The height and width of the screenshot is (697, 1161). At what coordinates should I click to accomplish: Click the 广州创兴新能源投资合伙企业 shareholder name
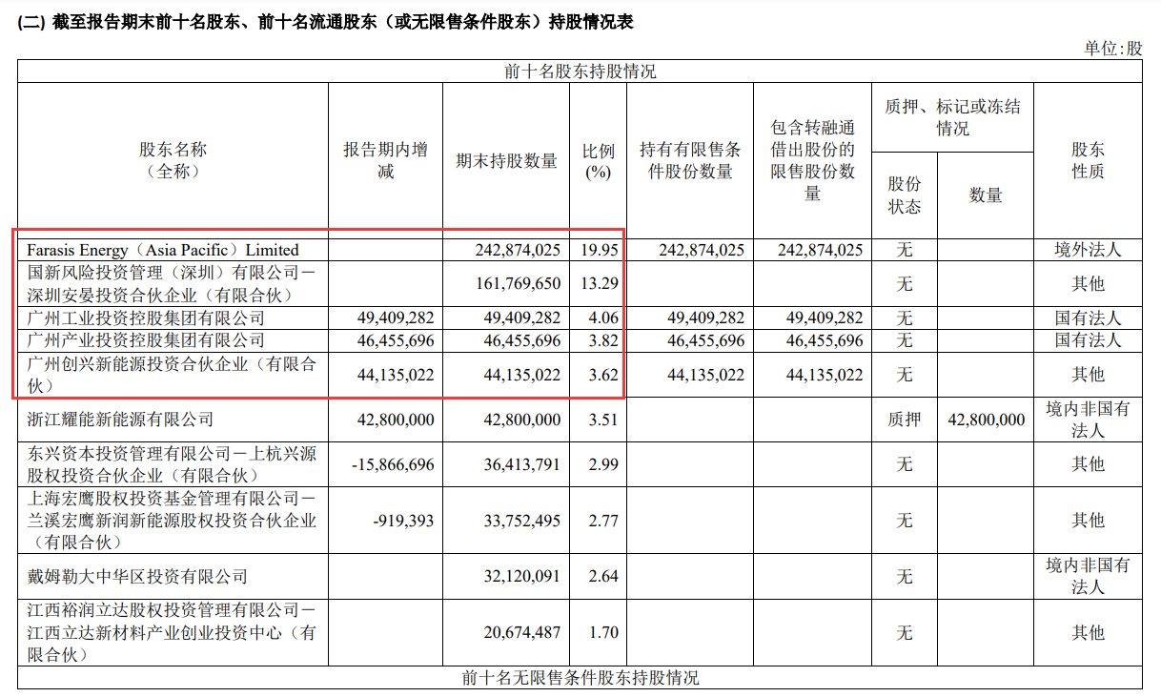click(171, 374)
